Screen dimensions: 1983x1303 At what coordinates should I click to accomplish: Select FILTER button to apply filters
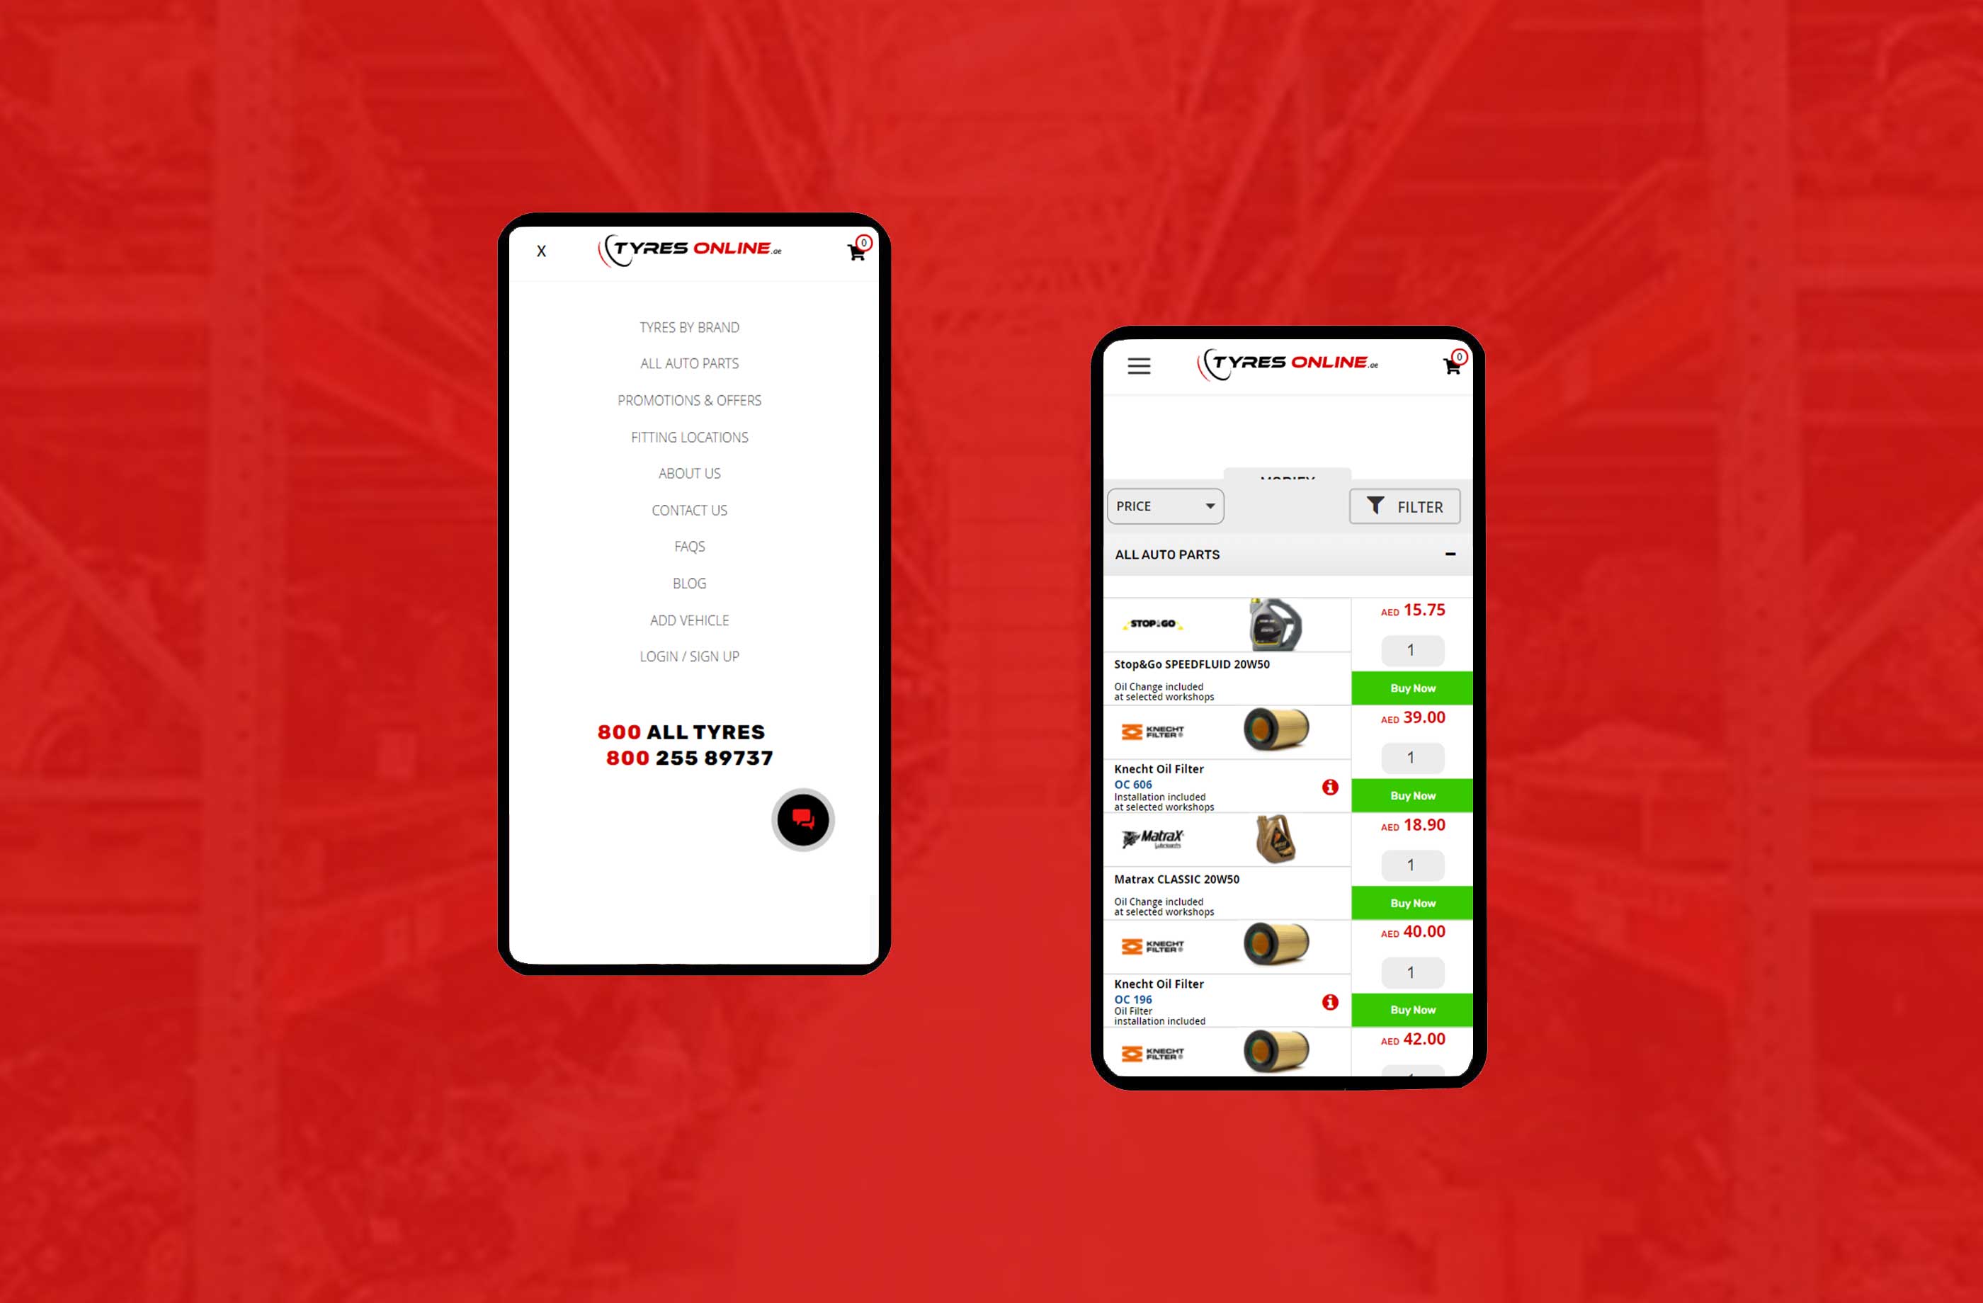pos(1403,508)
